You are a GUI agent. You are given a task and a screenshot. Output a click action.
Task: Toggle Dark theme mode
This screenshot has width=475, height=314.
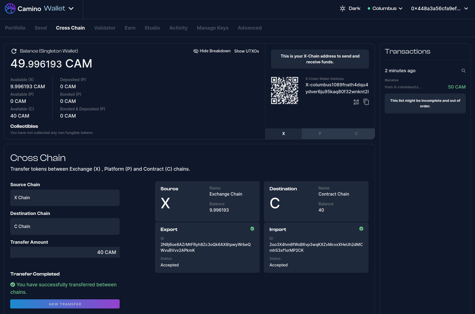[x=350, y=9]
